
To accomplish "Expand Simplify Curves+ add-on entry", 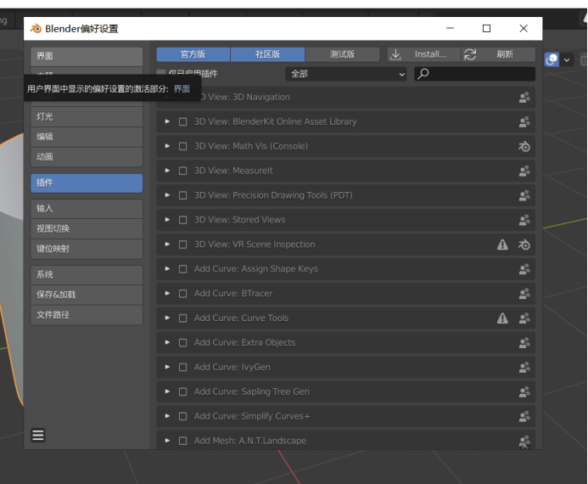I will coord(167,416).
